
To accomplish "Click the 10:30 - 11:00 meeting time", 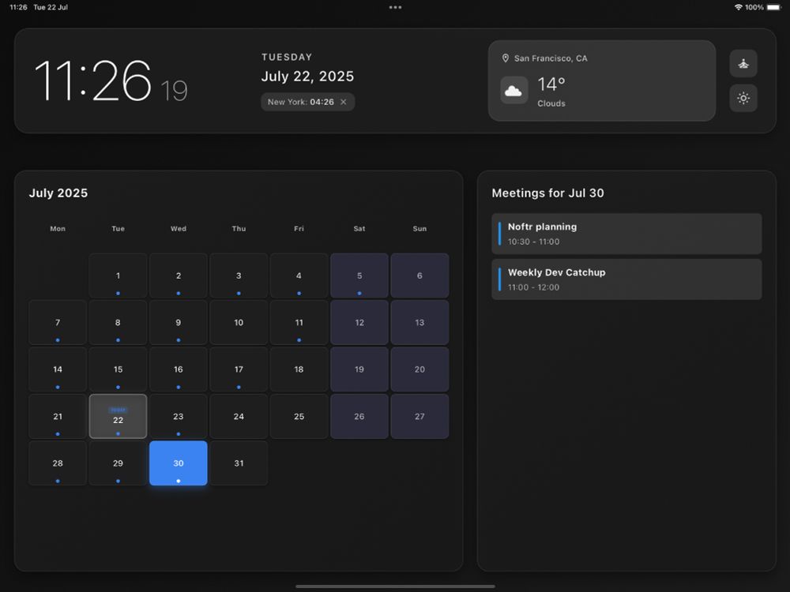I will pos(533,242).
